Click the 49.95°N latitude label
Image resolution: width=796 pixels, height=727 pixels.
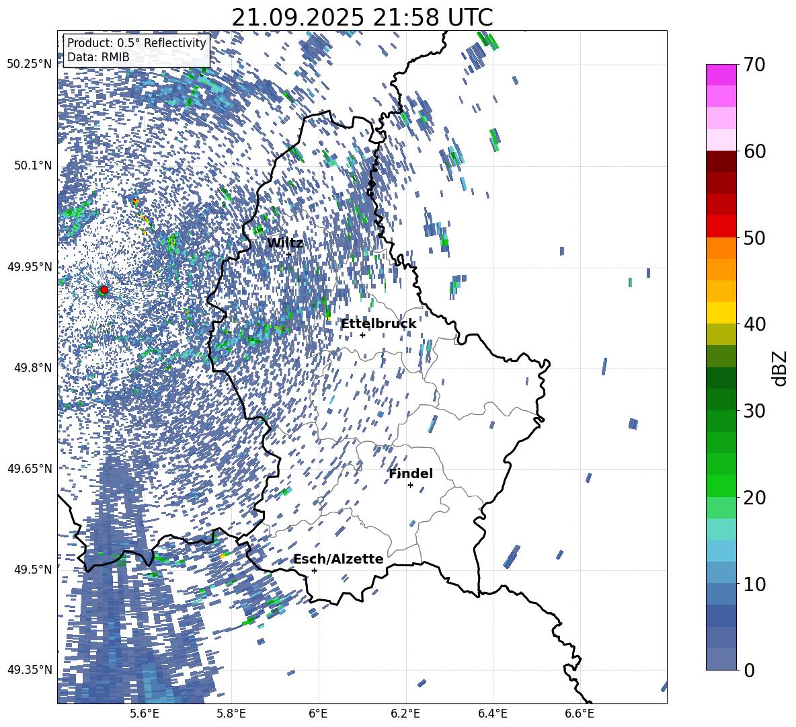(x=30, y=267)
